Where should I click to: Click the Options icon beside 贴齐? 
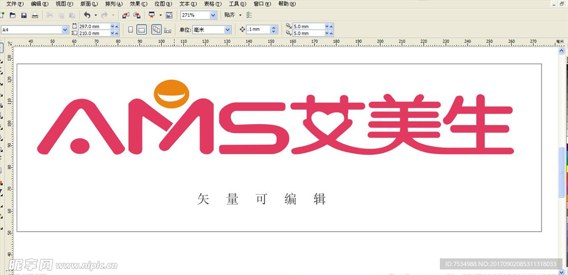(x=248, y=15)
